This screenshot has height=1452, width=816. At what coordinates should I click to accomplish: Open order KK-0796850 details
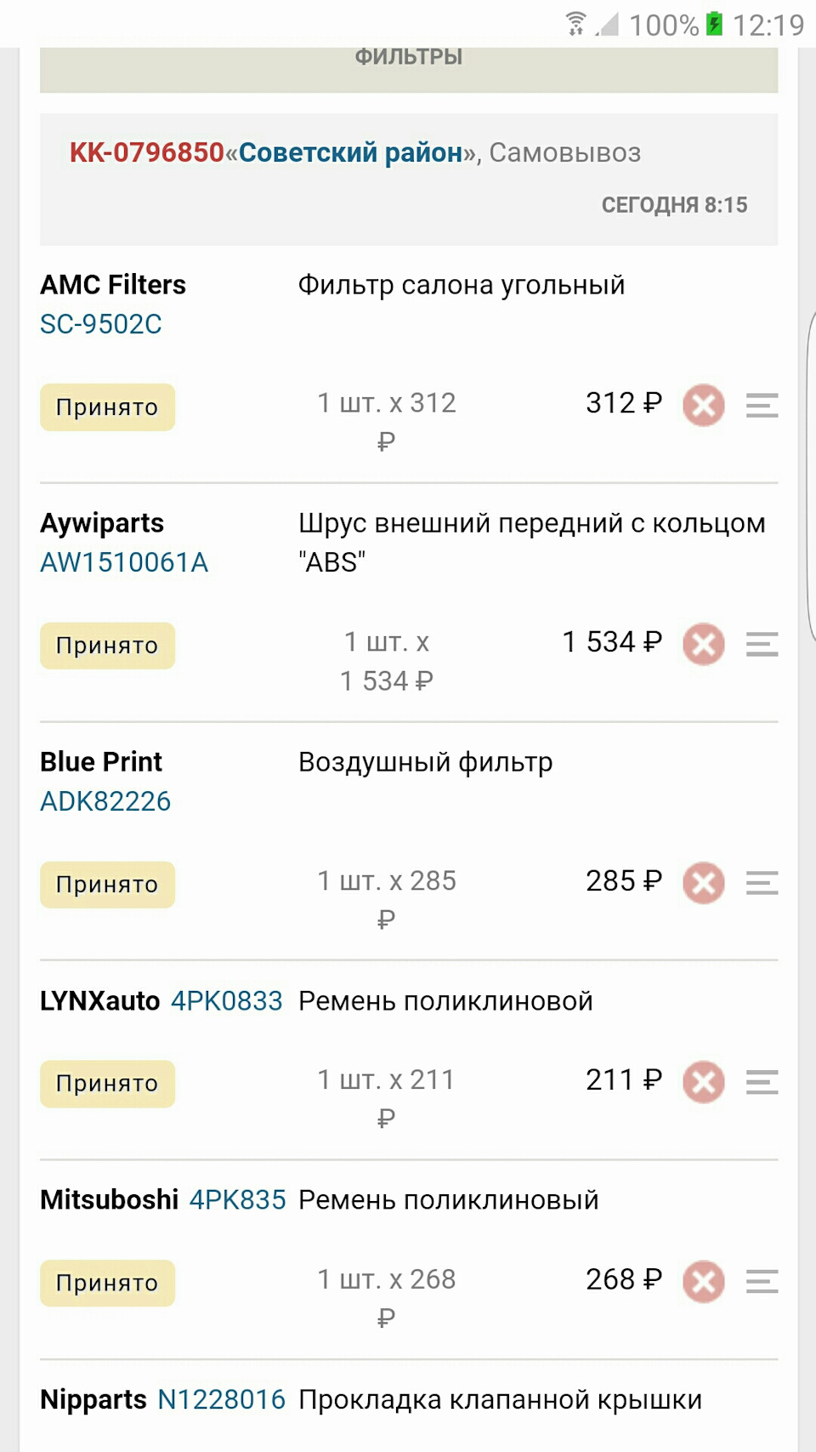coord(147,152)
